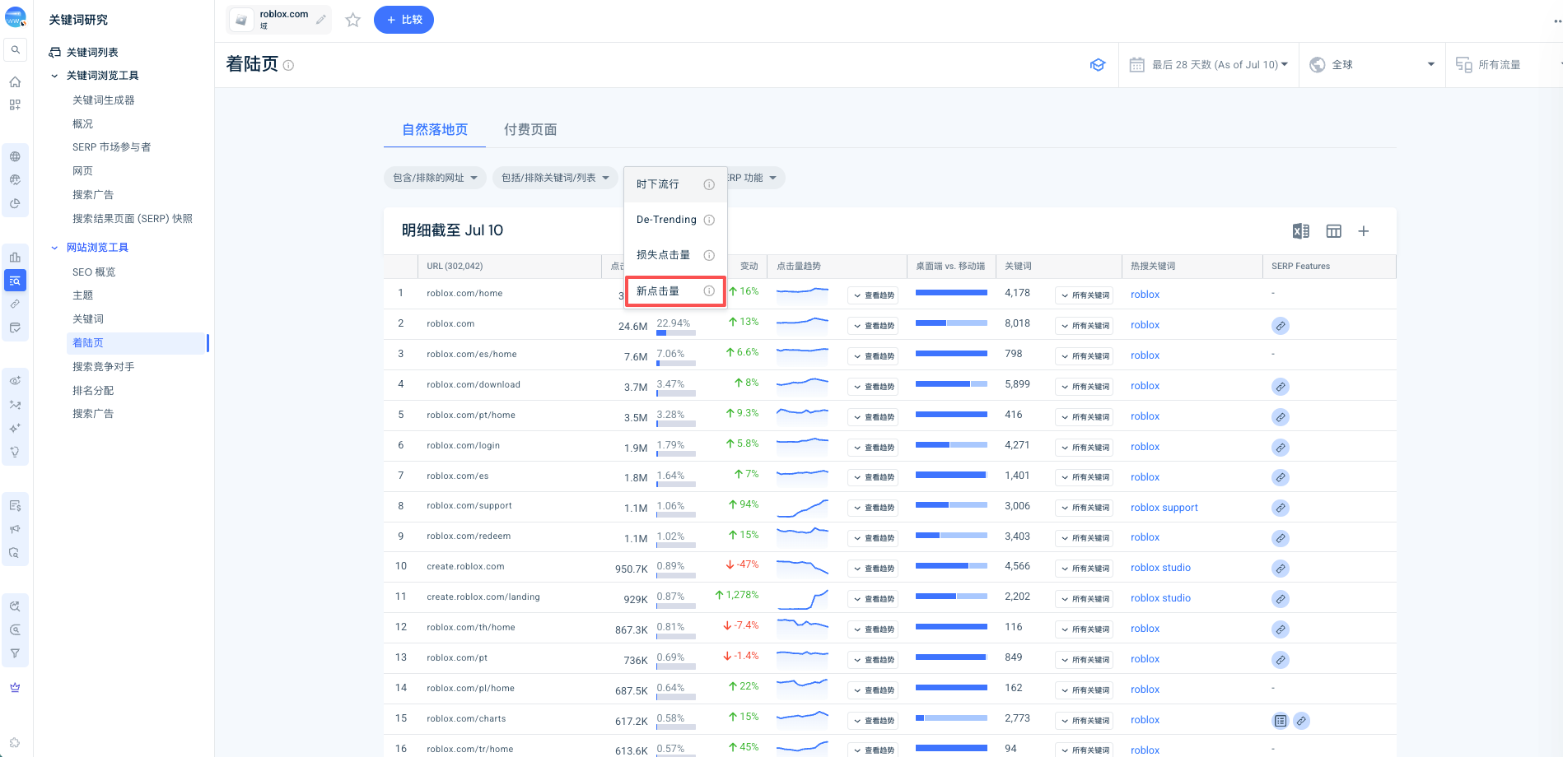This screenshot has height=757, width=1563.
Task: Select the 新点击量 menu option
Action: (675, 291)
